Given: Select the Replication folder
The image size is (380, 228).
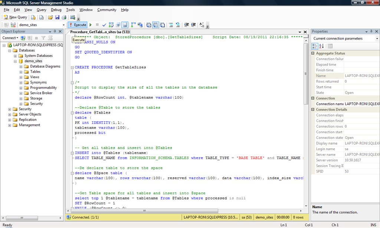Looking at the screenshot, I should (27, 120).
